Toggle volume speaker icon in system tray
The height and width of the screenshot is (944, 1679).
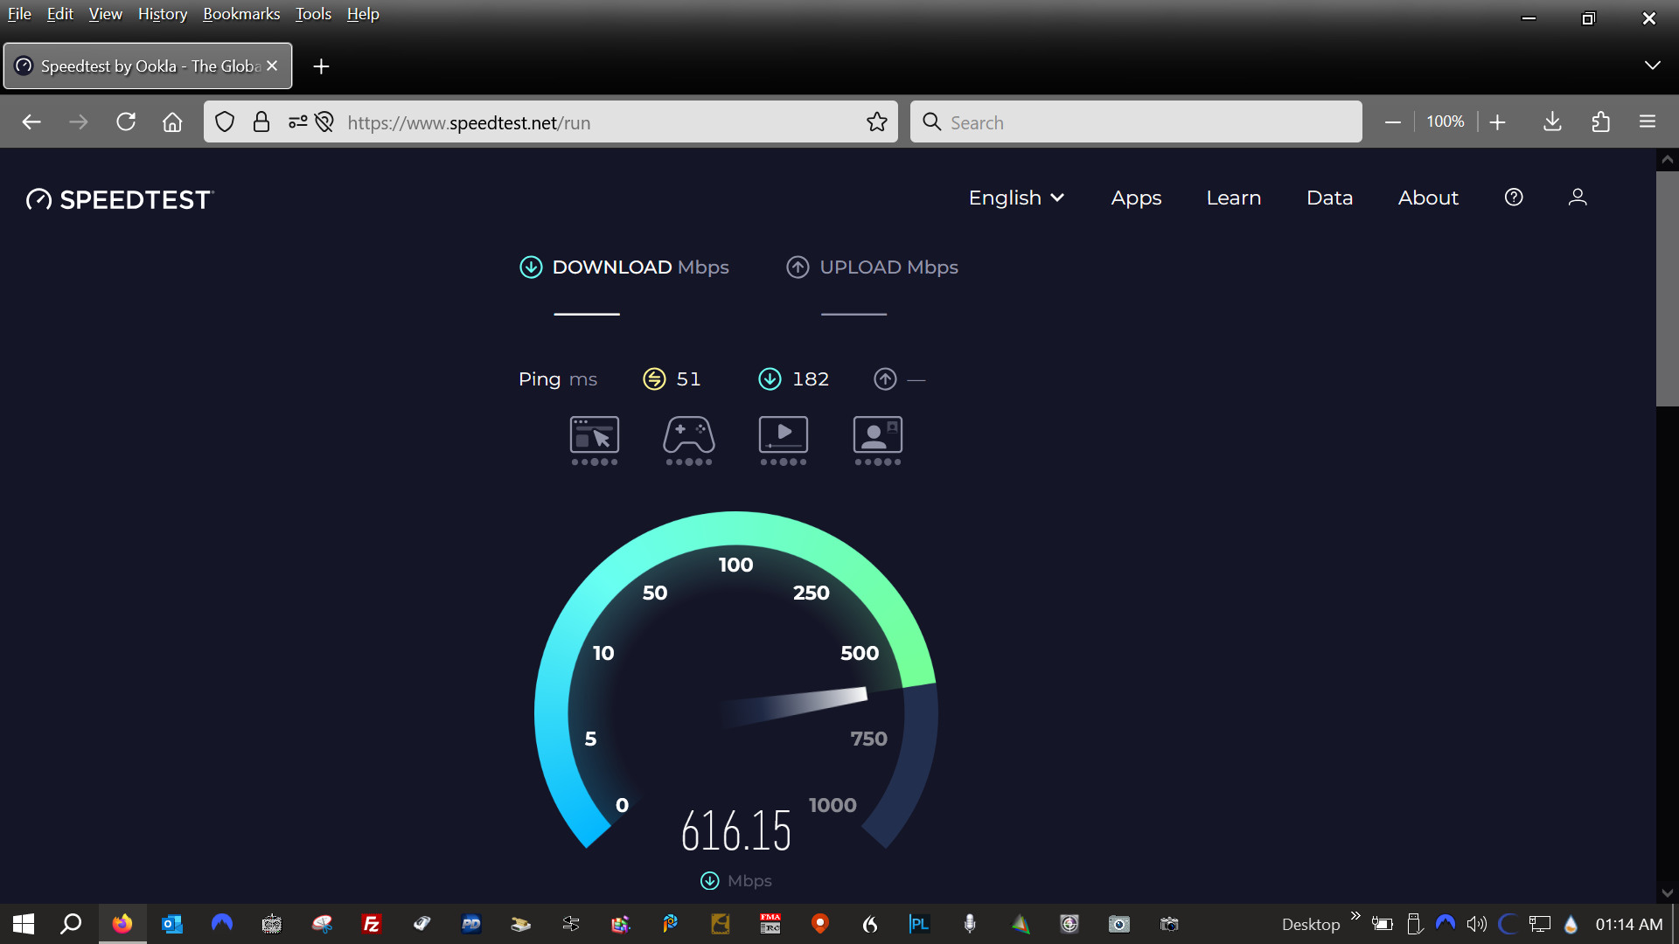pyautogui.click(x=1476, y=924)
